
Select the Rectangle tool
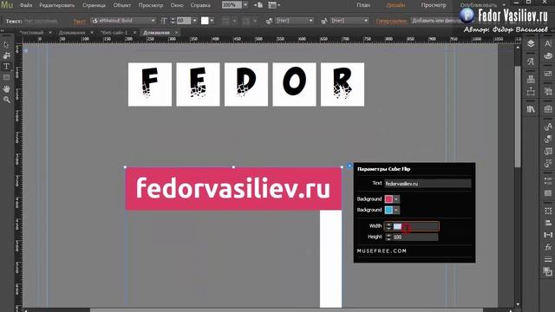[x=6, y=77]
